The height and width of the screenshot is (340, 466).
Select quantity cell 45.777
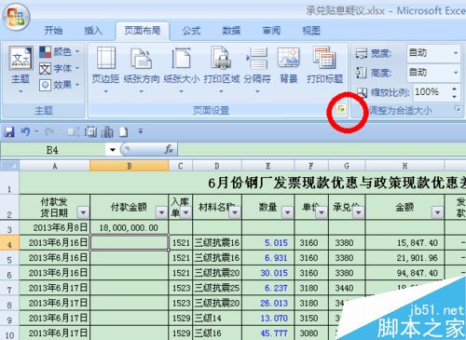pos(268,333)
